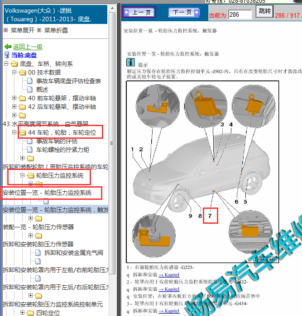
Task: Open the 返回上一级 link
Action: (28, 47)
